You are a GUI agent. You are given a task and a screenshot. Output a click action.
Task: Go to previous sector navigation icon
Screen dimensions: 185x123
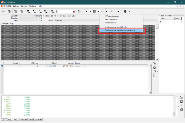(34, 11)
